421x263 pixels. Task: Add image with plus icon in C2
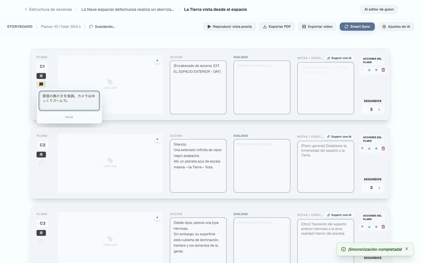(x=157, y=139)
